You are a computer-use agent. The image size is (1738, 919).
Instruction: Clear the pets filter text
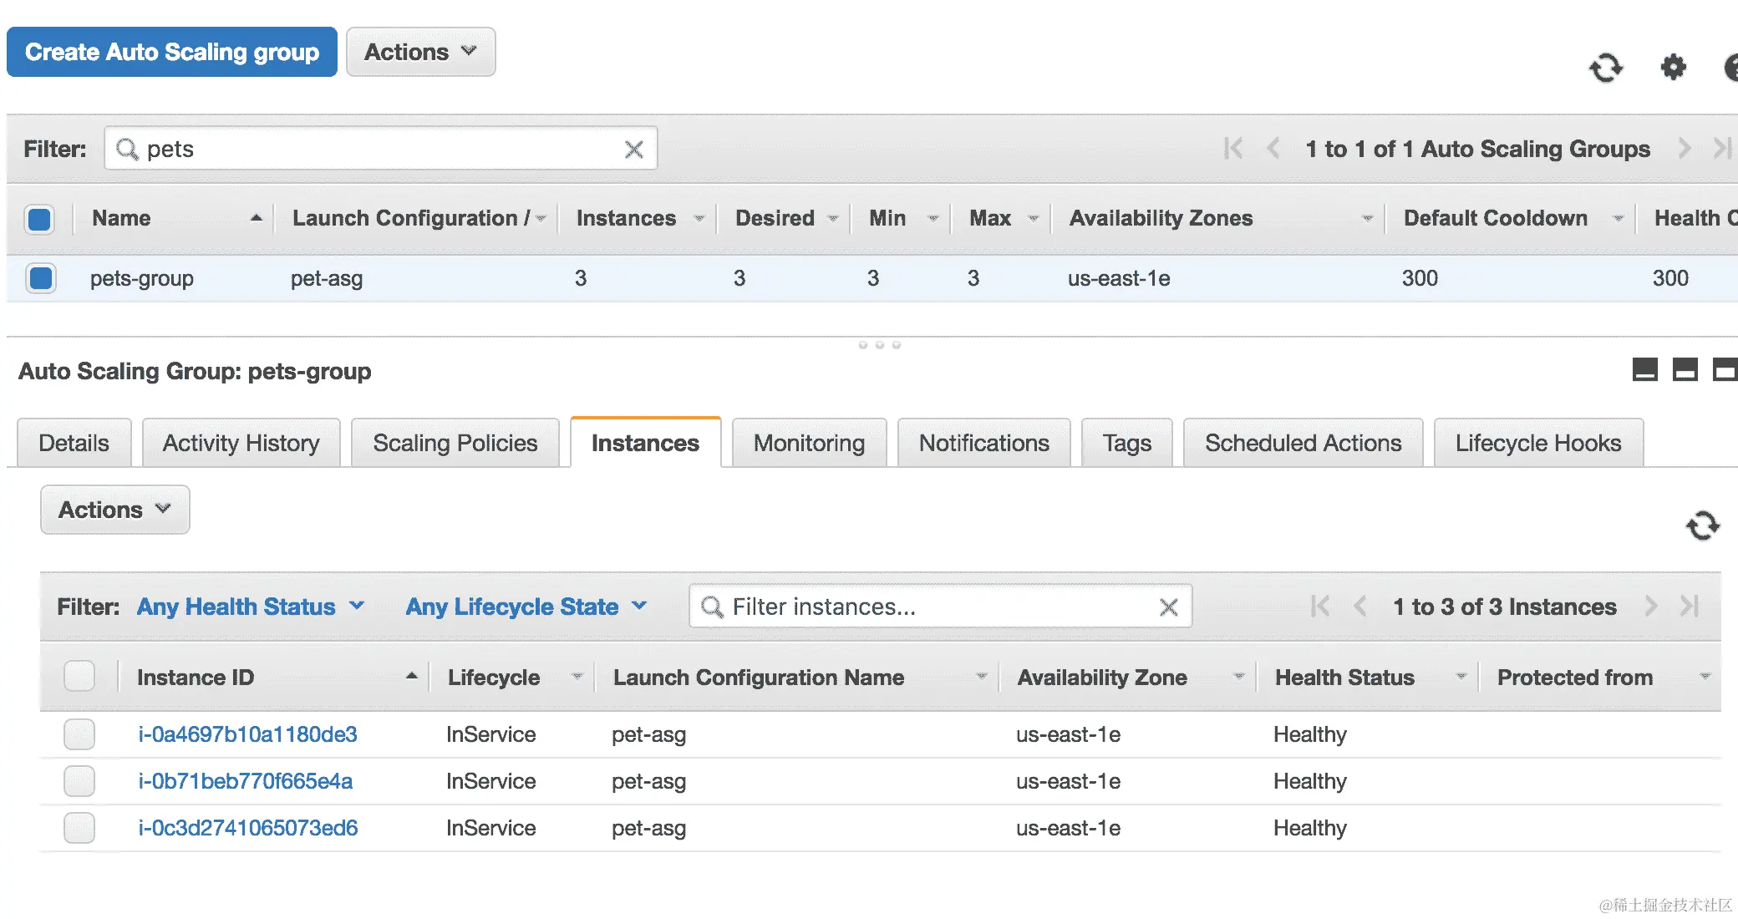[634, 150]
